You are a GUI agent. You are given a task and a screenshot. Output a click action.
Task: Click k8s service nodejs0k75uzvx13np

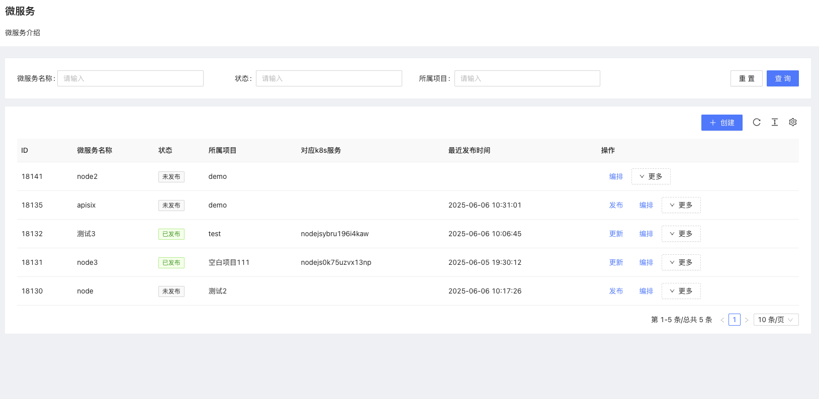pos(336,262)
